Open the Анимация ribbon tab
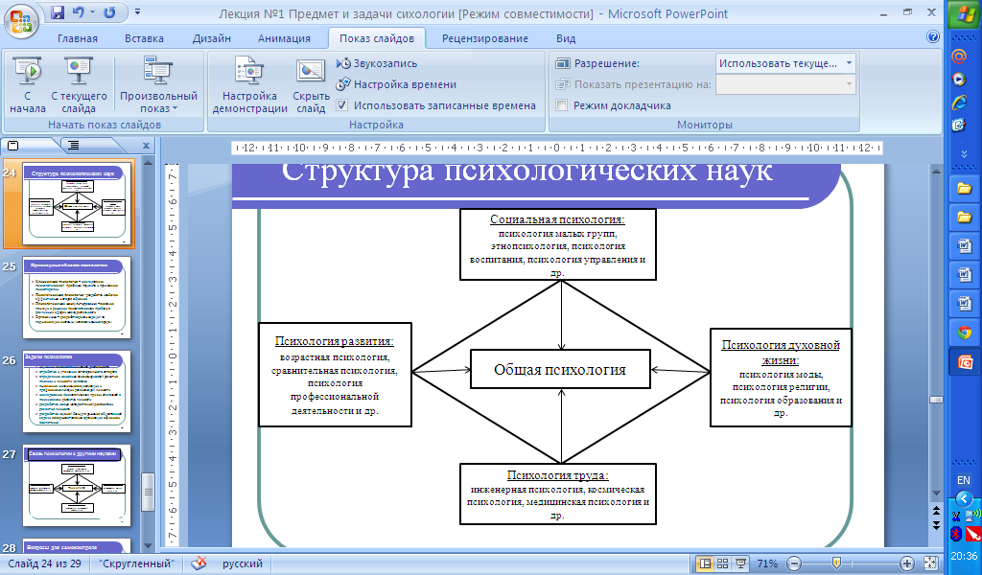 (284, 38)
